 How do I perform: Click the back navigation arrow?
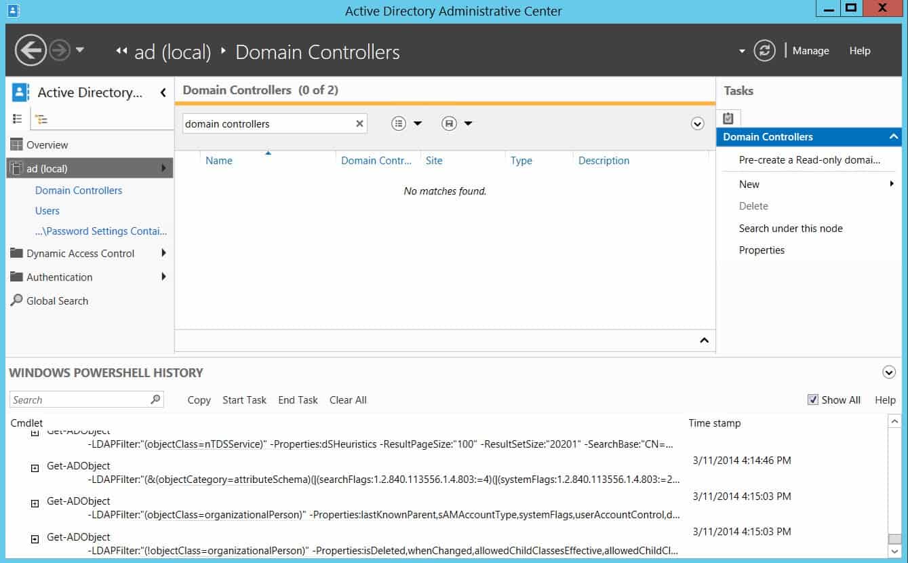pos(30,50)
